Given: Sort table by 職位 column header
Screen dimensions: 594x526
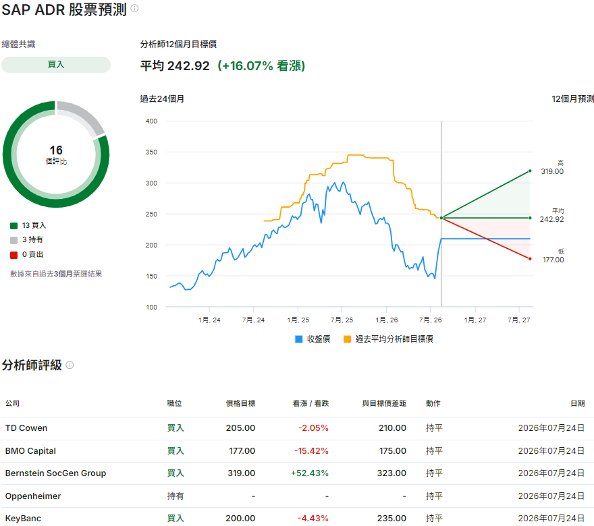Looking at the screenshot, I should tap(175, 403).
